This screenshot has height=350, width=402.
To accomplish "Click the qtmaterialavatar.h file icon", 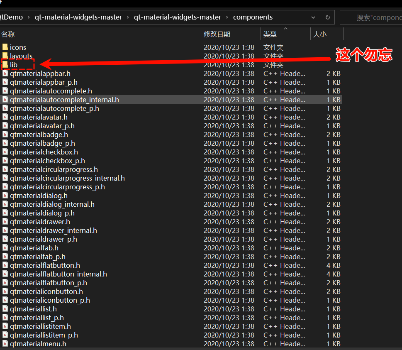I will pyautogui.click(x=5, y=117).
